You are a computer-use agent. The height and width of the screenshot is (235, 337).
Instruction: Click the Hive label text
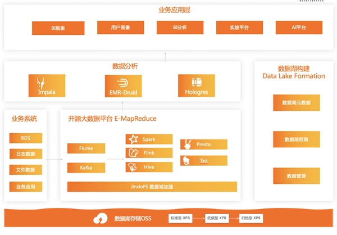149,167
